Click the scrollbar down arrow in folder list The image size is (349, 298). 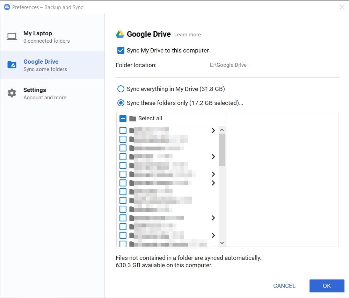coord(222,242)
